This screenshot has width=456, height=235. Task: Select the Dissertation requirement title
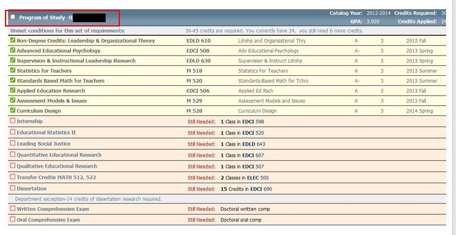(x=32, y=189)
